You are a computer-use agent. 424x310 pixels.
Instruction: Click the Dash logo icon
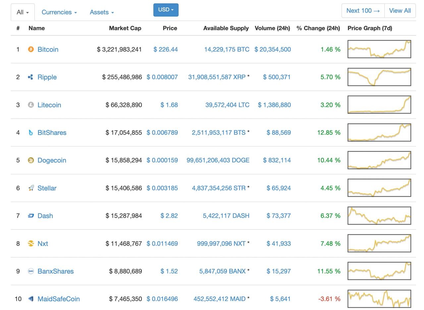pos(31,216)
